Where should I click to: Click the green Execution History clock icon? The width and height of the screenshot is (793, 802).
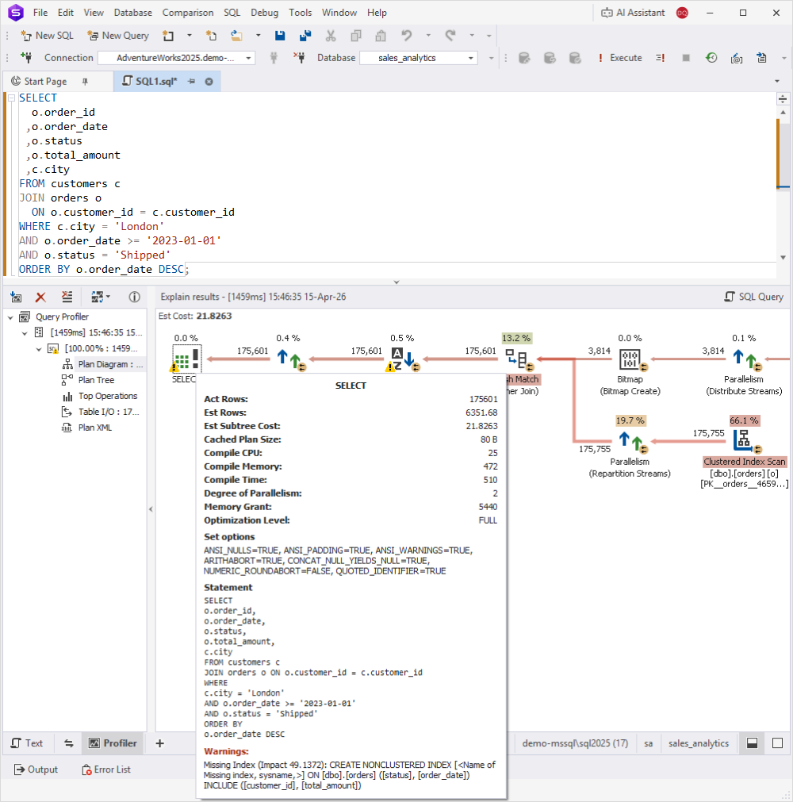point(711,58)
